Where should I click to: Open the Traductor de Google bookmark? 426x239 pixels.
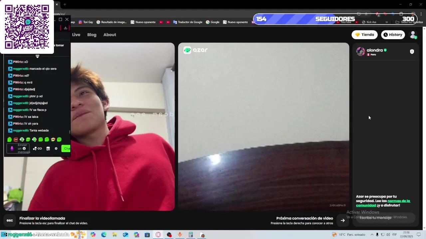click(188, 22)
